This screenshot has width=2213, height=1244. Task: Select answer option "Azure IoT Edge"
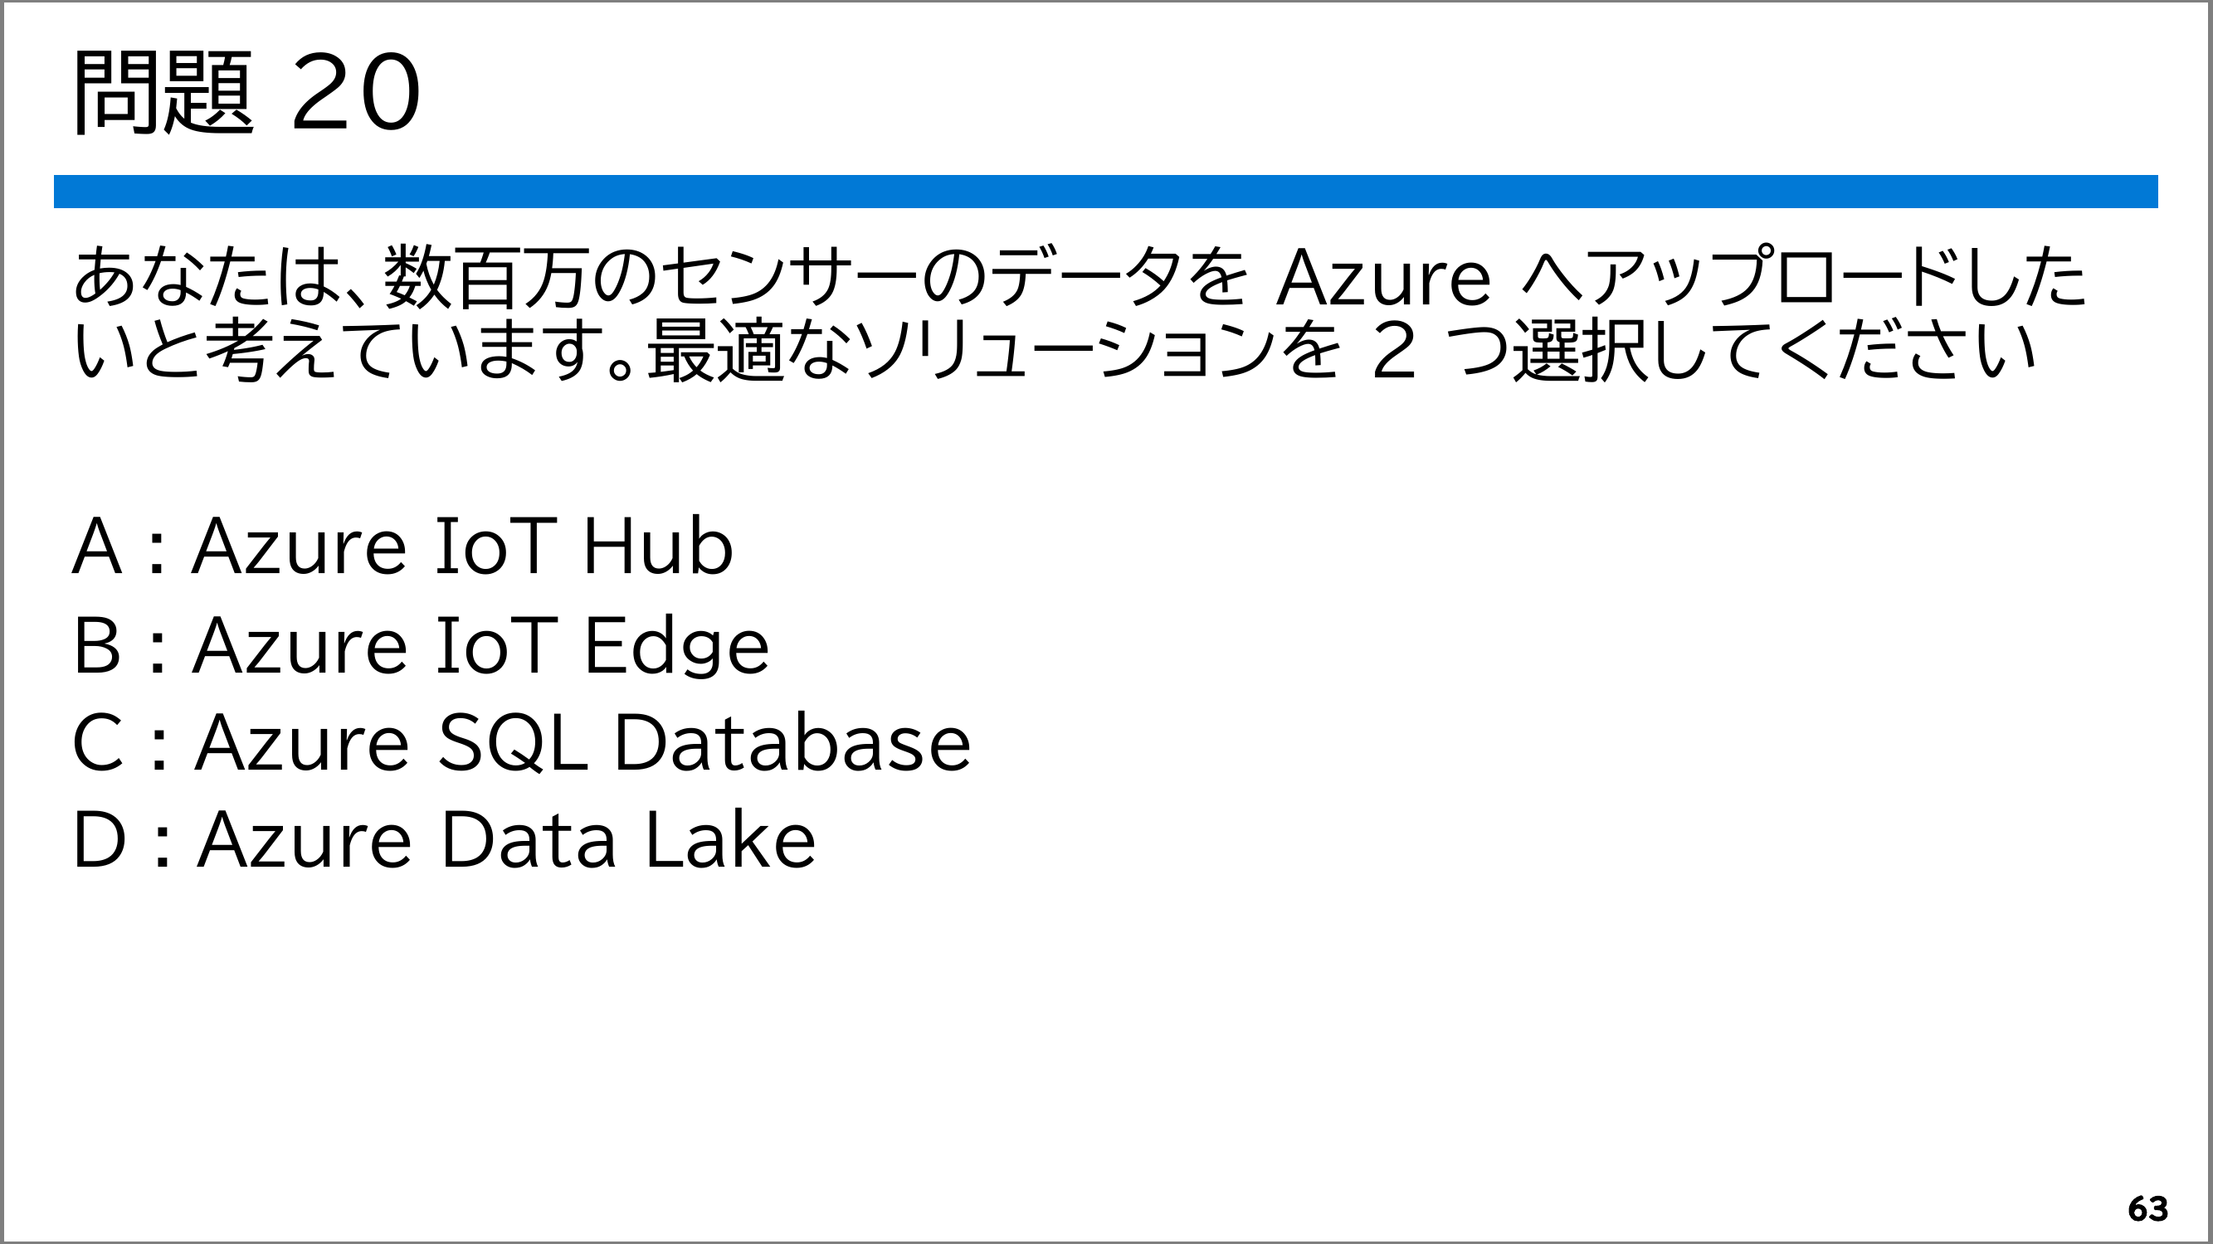[x=481, y=645]
